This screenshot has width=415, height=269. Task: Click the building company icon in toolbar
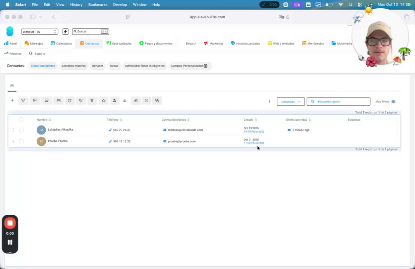coord(136,101)
